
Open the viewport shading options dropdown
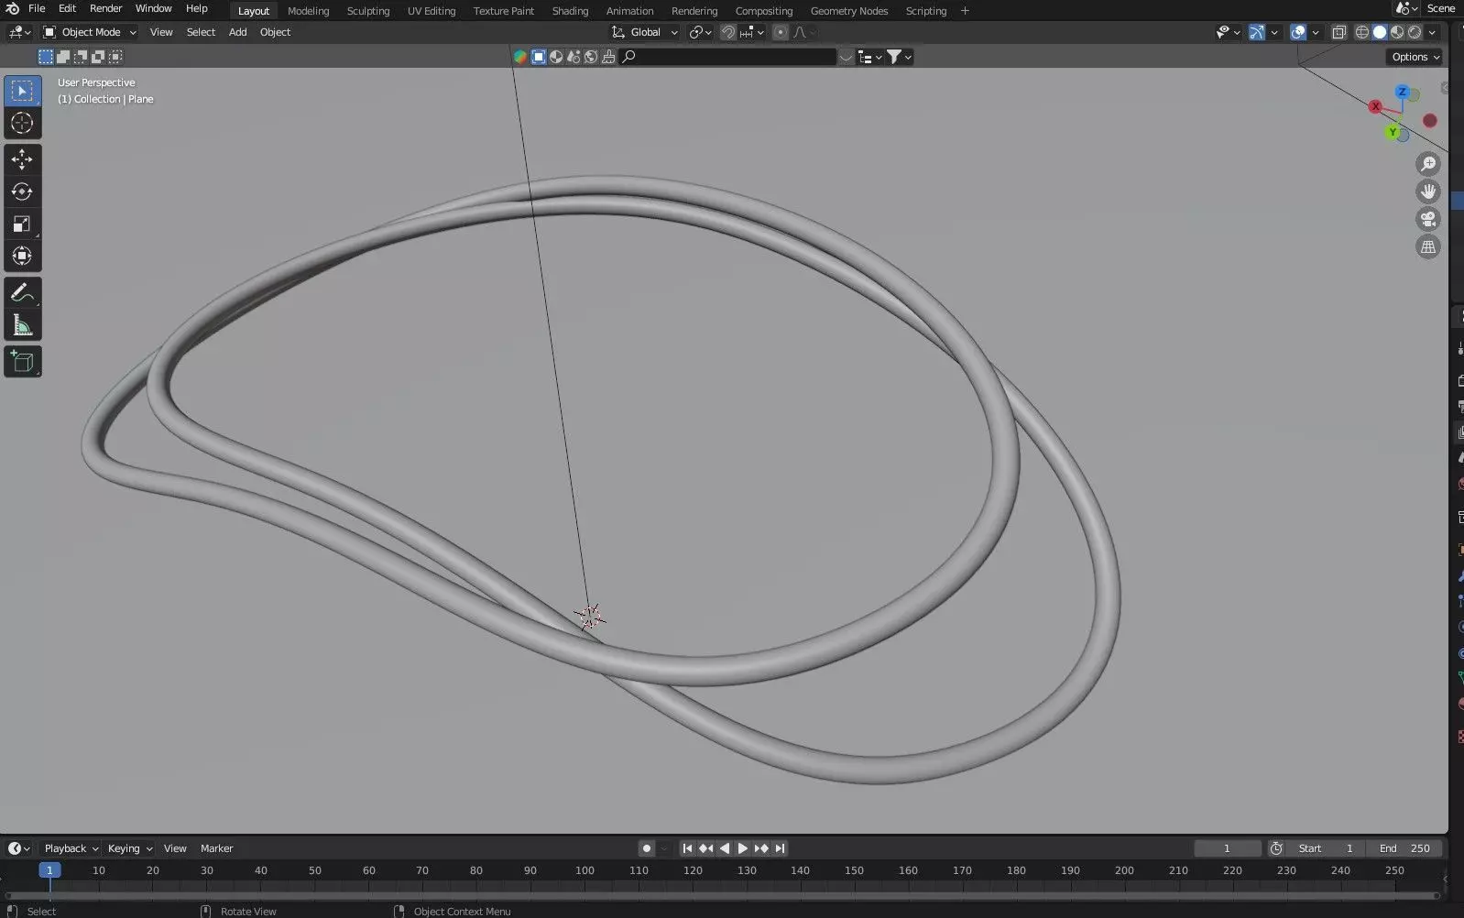coord(1432,32)
